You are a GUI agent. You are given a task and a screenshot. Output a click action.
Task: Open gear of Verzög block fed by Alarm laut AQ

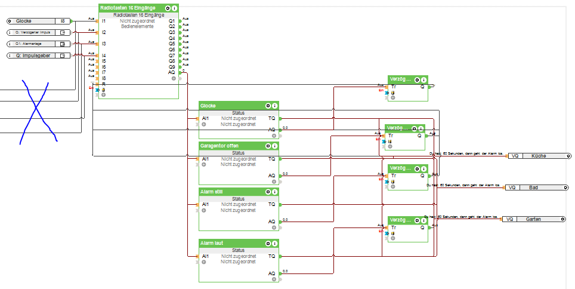click(417, 220)
